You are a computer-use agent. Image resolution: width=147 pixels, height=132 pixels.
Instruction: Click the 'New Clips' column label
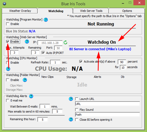[47, 77]
